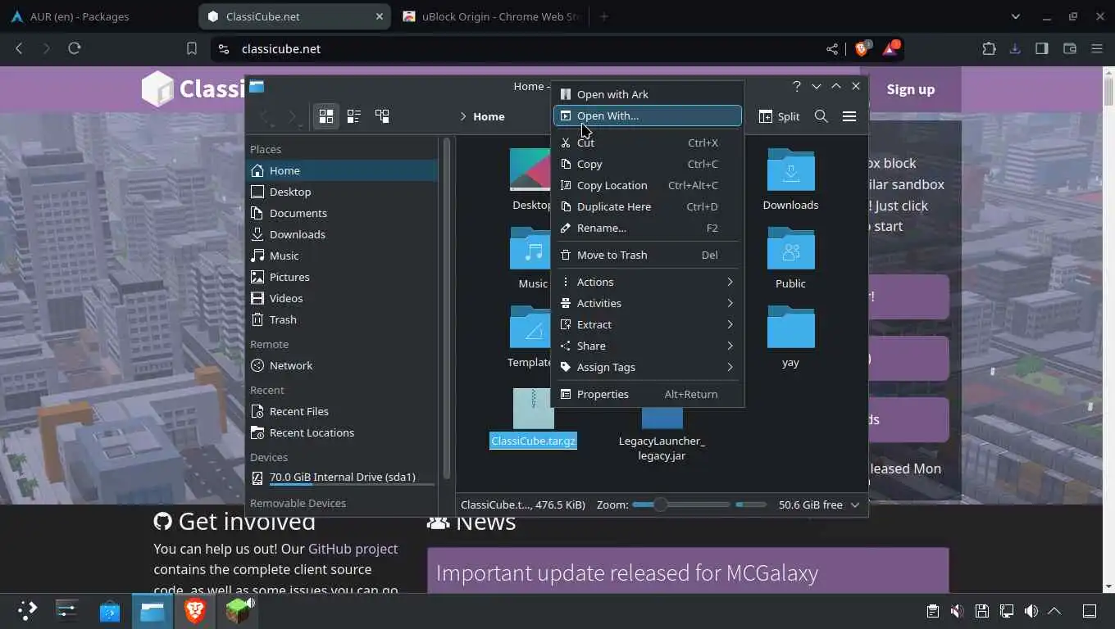Select Duplicate Here in the context menu
The image size is (1115, 629).
click(648, 206)
